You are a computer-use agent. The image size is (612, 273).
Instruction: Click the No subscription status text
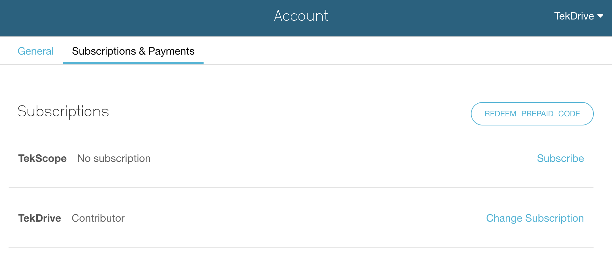pos(114,158)
